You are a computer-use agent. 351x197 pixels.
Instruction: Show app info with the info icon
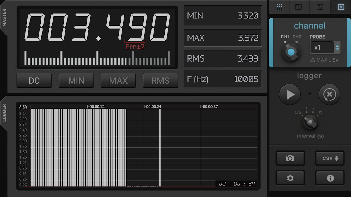pyautogui.click(x=330, y=178)
